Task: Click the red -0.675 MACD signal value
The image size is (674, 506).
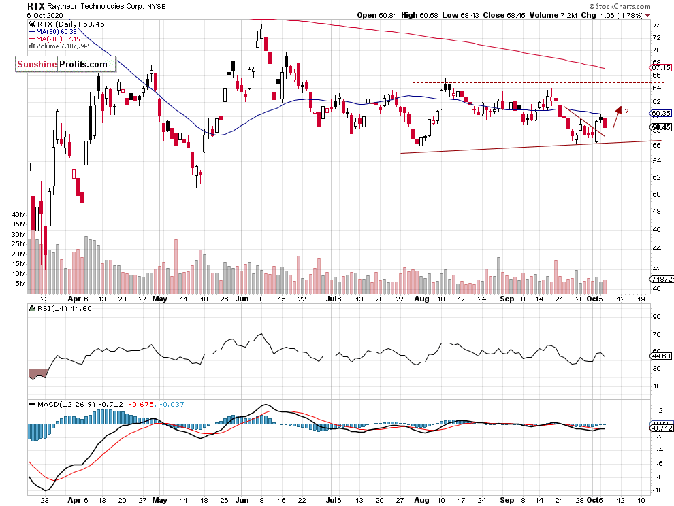Action: tap(142, 404)
